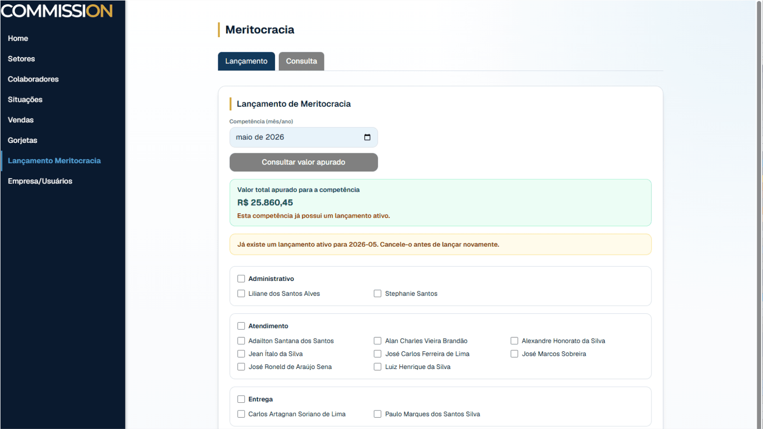Check José Carlos Ferreira de Lima

377,354
